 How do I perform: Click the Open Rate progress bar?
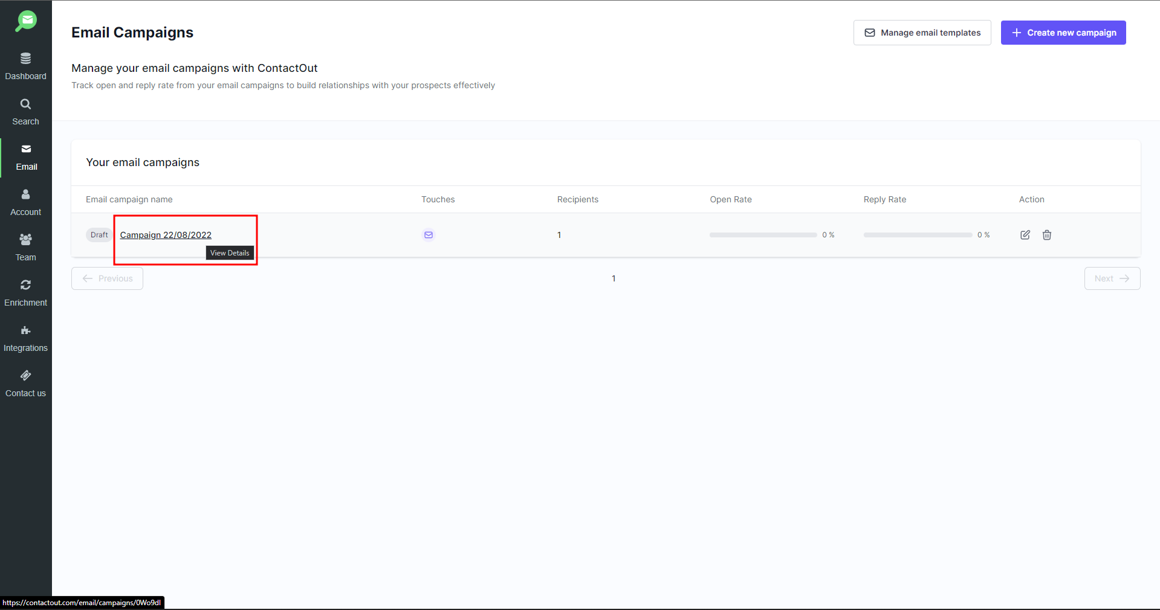pyautogui.click(x=763, y=235)
